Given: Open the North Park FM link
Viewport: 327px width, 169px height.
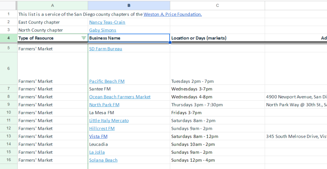Looking at the screenshot, I should click(x=104, y=105).
